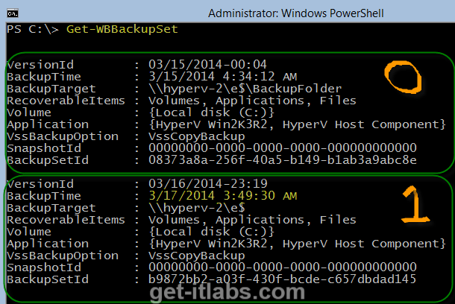The width and height of the screenshot is (455, 304).
Task: Select VersionId value 03/15/2014-00:04
Action: 207,64
